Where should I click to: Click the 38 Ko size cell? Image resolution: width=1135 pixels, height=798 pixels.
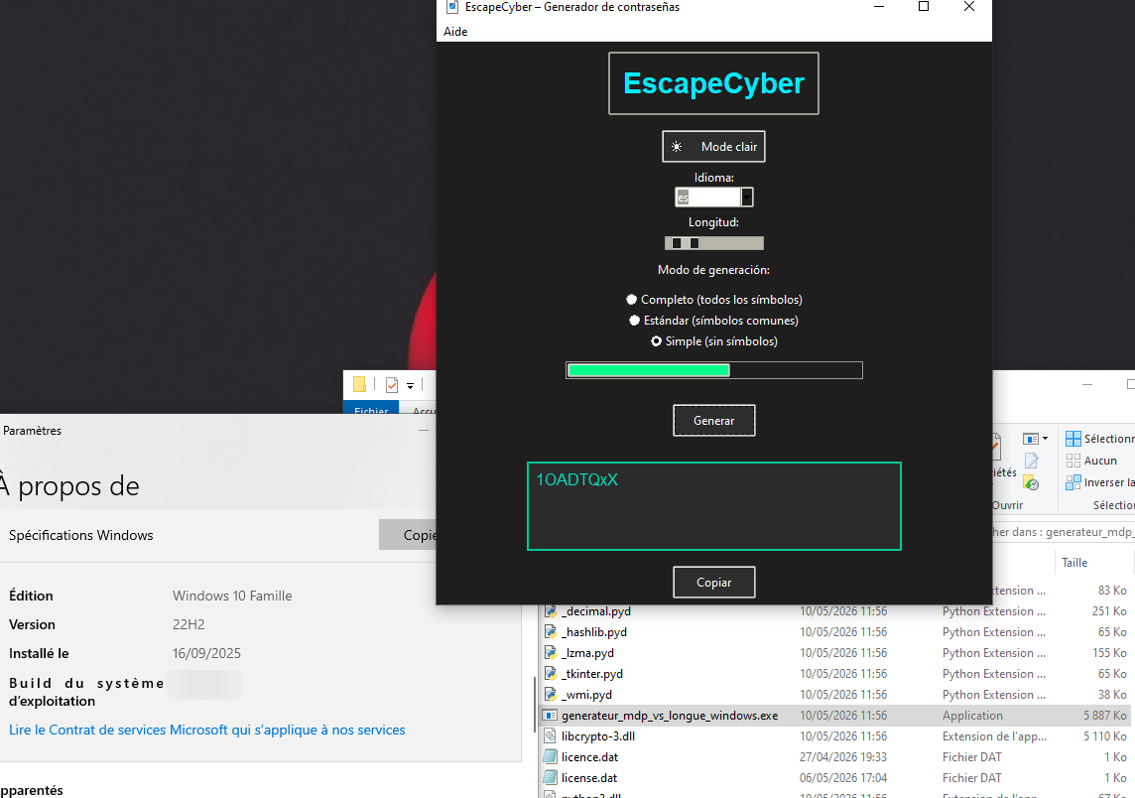[1112, 695]
